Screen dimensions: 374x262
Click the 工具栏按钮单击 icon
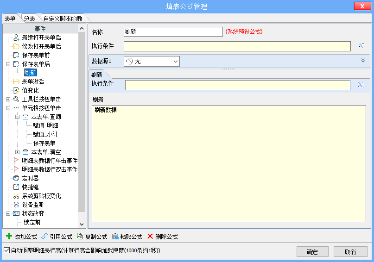click(x=16, y=99)
